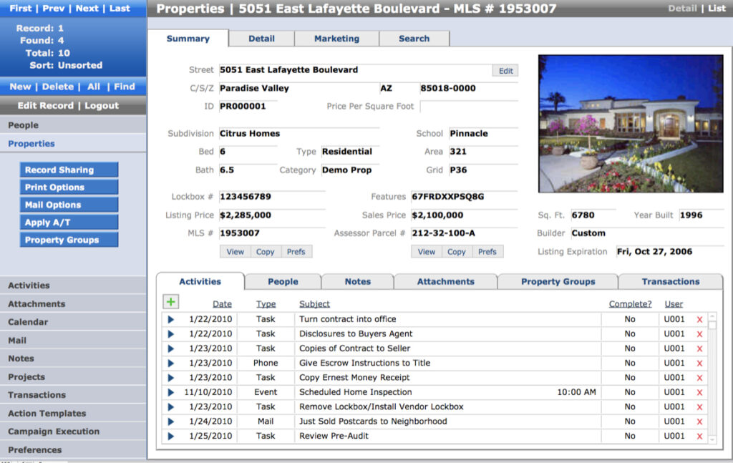The width and height of the screenshot is (733, 463).
Task: Switch to the Marketing tab
Action: 336,39
